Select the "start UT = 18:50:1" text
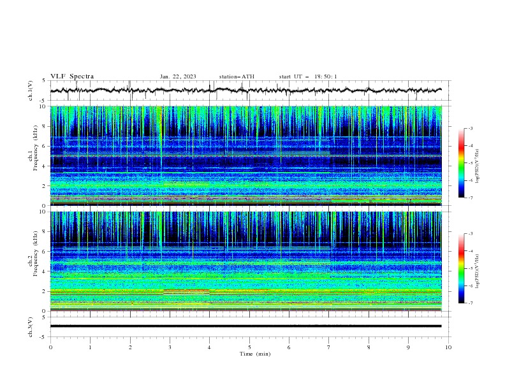 [x=308, y=76]
